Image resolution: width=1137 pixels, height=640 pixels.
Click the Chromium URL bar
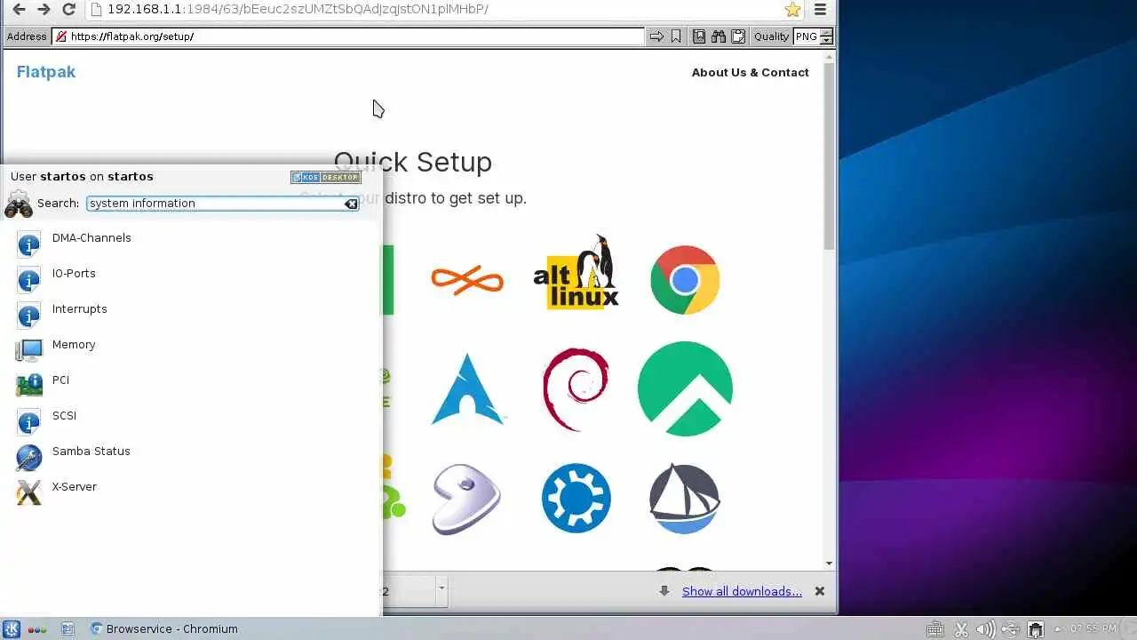pos(435,9)
